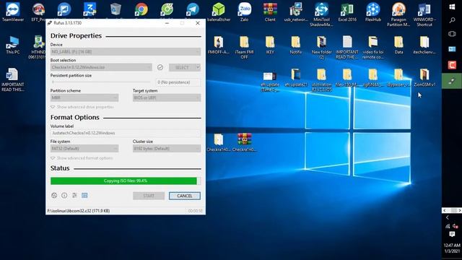462x260 pixels.
Task: Select the Data folder on desktop
Action: (398, 45)
